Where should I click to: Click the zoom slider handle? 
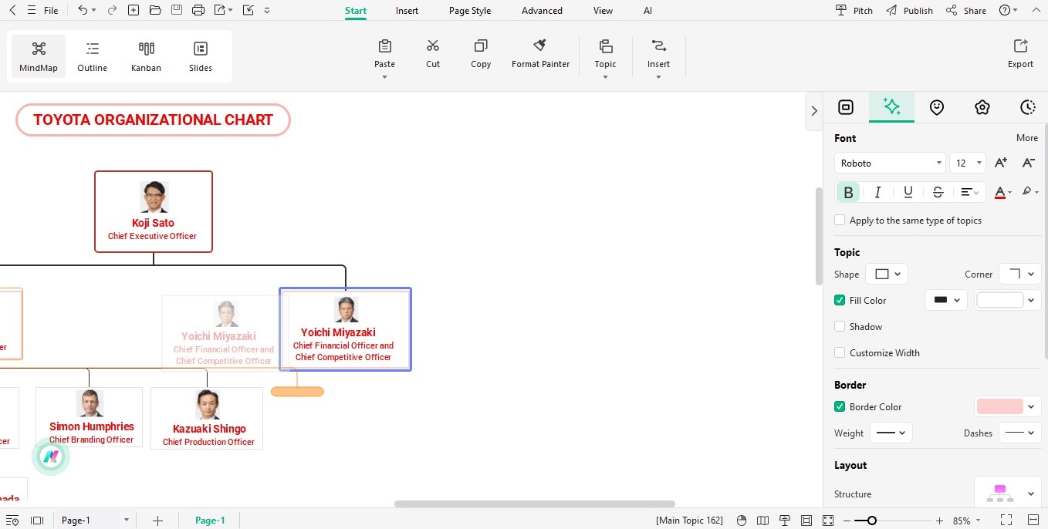(871, 521)
